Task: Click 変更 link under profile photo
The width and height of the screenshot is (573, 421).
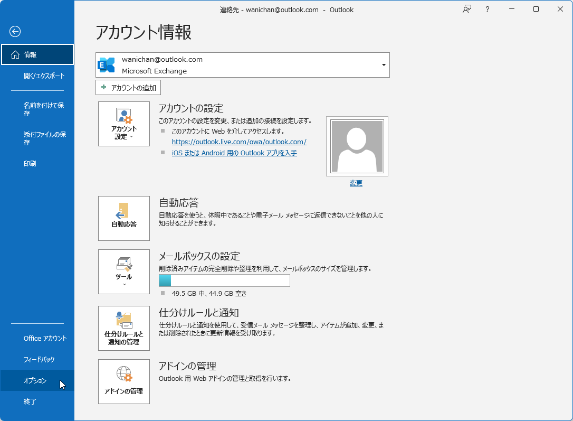Action: (x=356, y=183)
